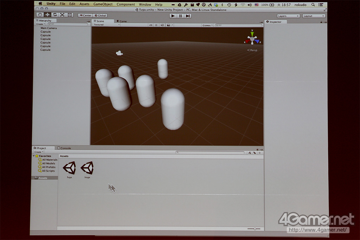The image size is (360, 240).
Task: Toggle scene lighting sun icon
Action: pyautogui.click(x=156, y=25)
